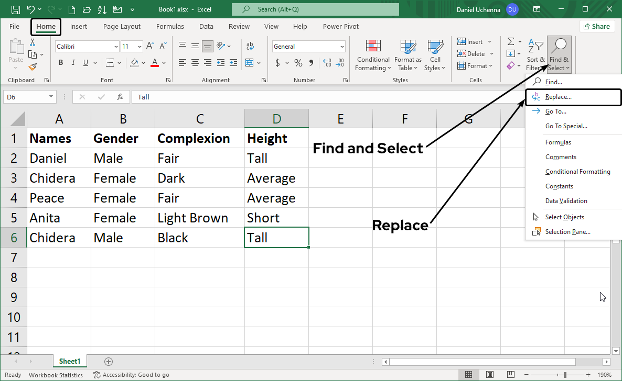Click the Share button
Image resolution: width=622 pixels, height=381 pixels.
[597, 26]
